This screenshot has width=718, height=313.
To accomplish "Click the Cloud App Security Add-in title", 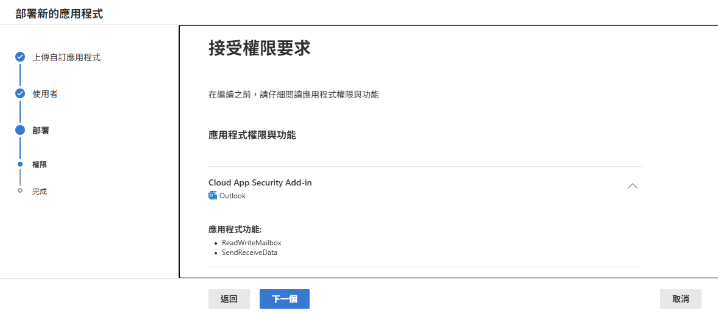I will [x=260, y=182].
